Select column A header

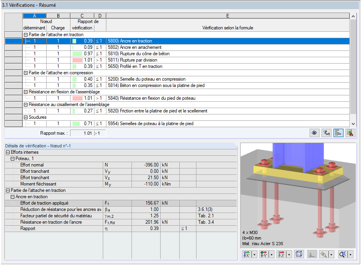(35, 15)
